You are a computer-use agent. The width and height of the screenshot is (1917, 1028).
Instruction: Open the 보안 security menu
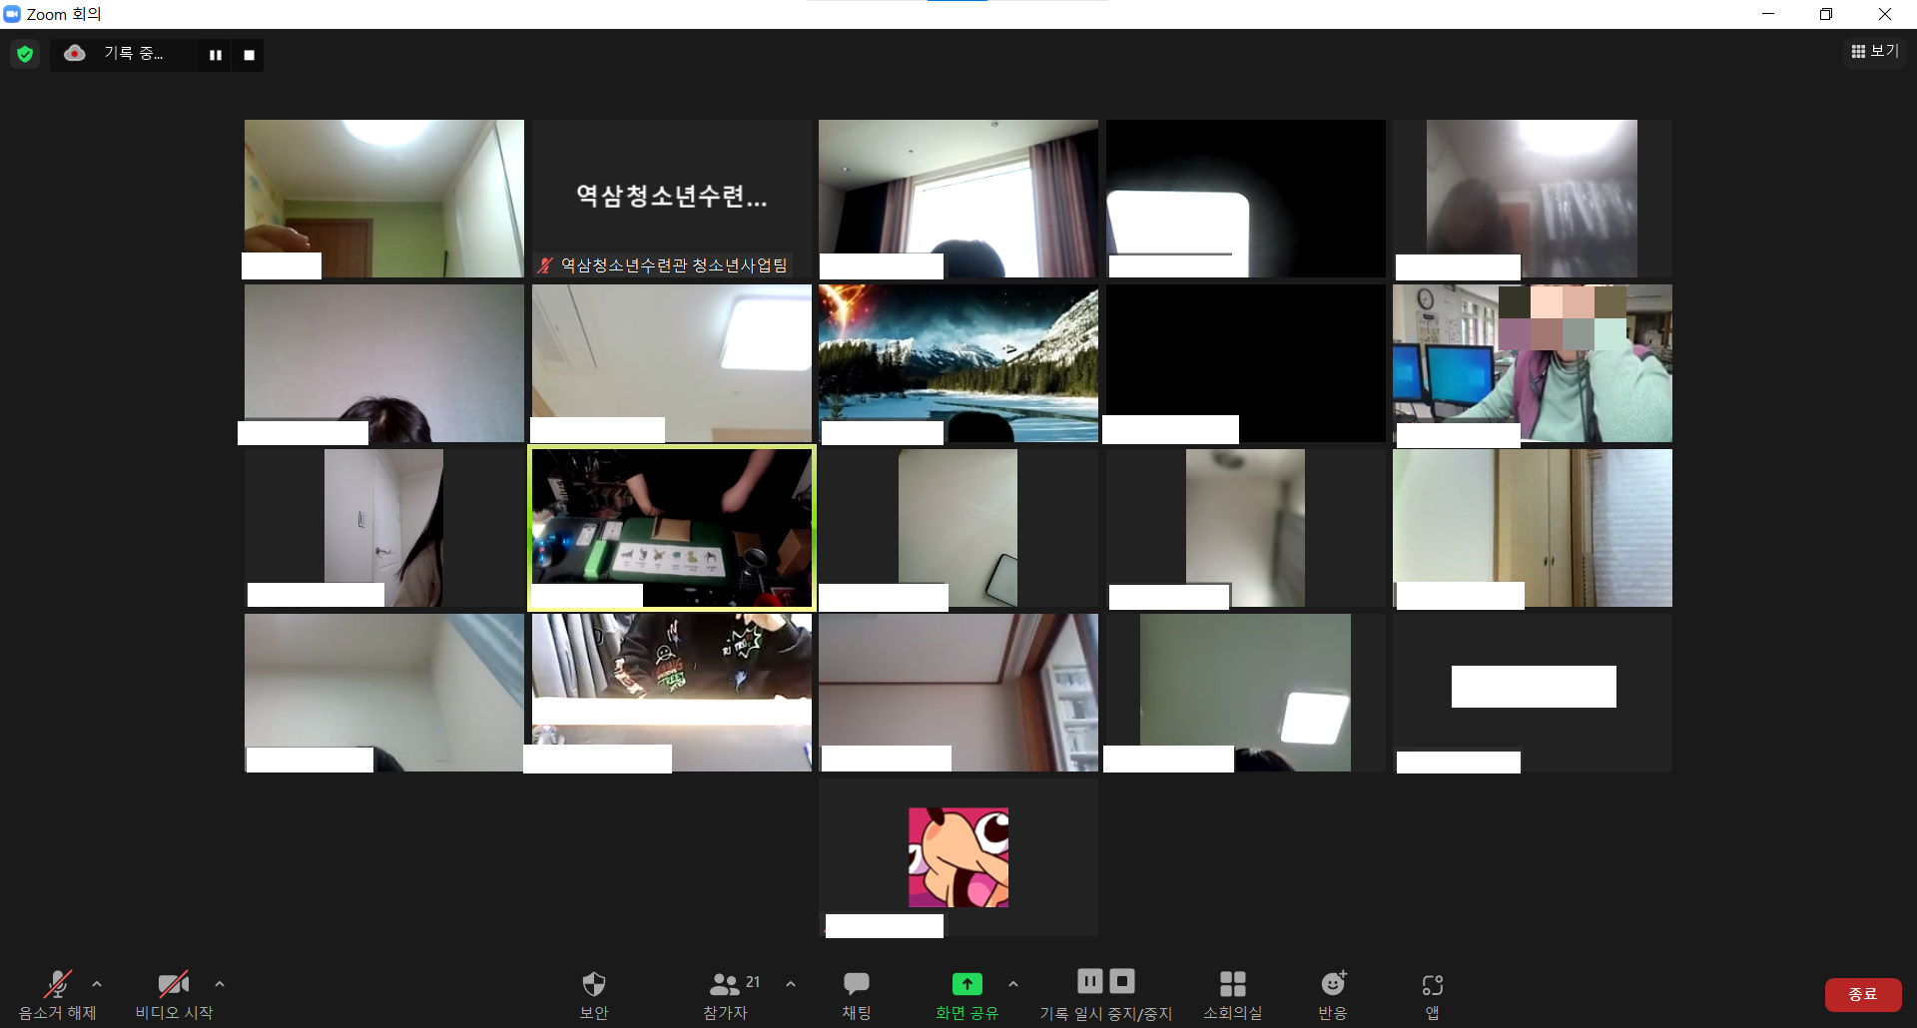pos(594,995)
